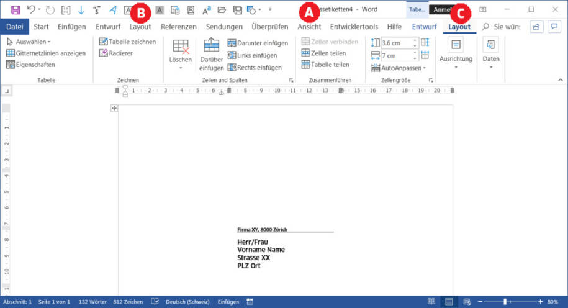Click Darunter einfügen
The image size is (568, 308).
[x=258, y=43]
